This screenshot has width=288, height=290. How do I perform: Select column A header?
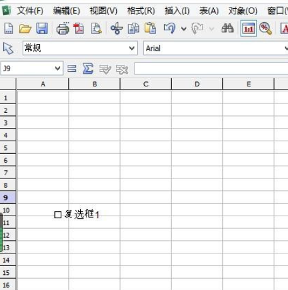[43, 84]
